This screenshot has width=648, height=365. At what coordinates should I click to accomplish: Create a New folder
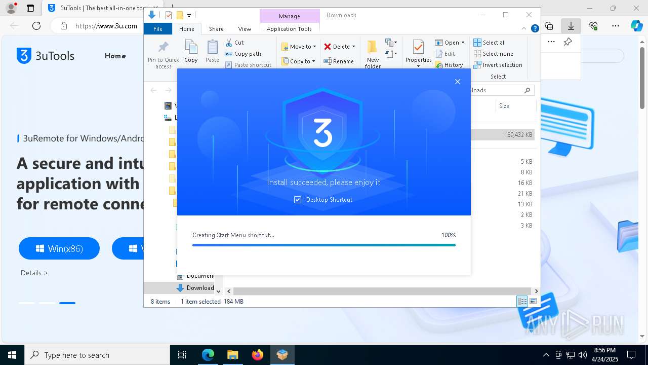point(373,54)
